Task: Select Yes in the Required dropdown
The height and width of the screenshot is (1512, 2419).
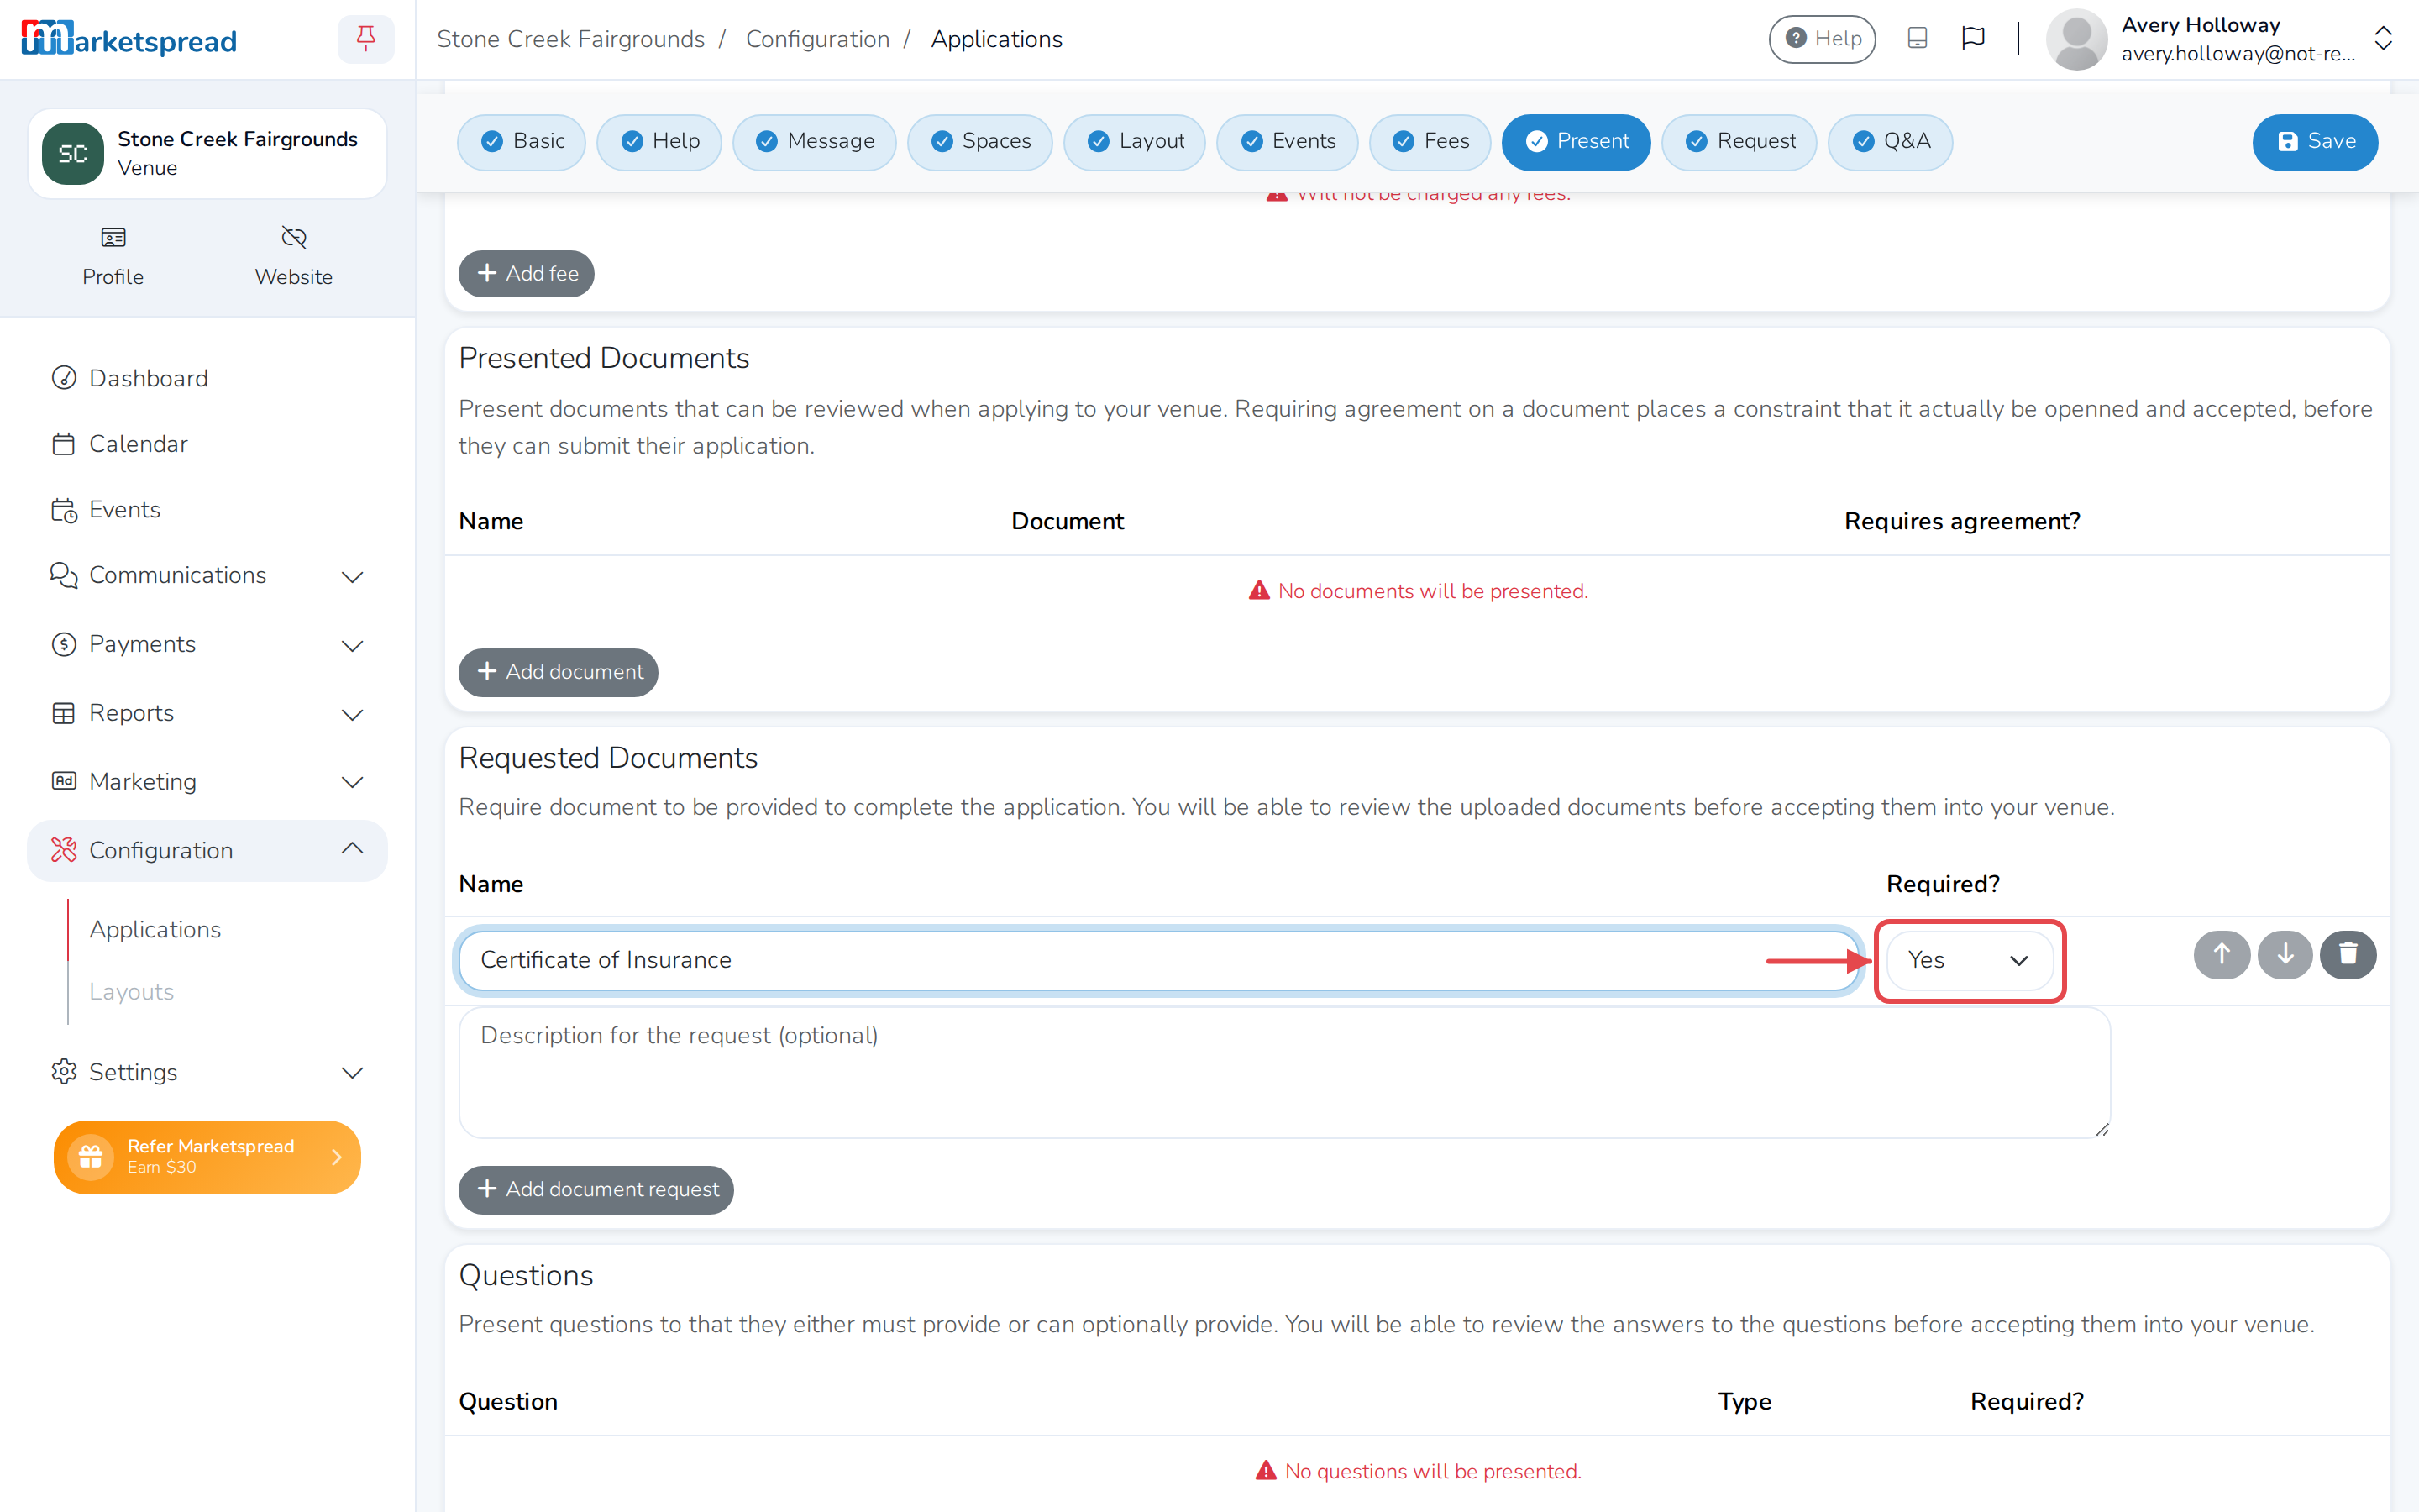Action: pos(1968,960)
